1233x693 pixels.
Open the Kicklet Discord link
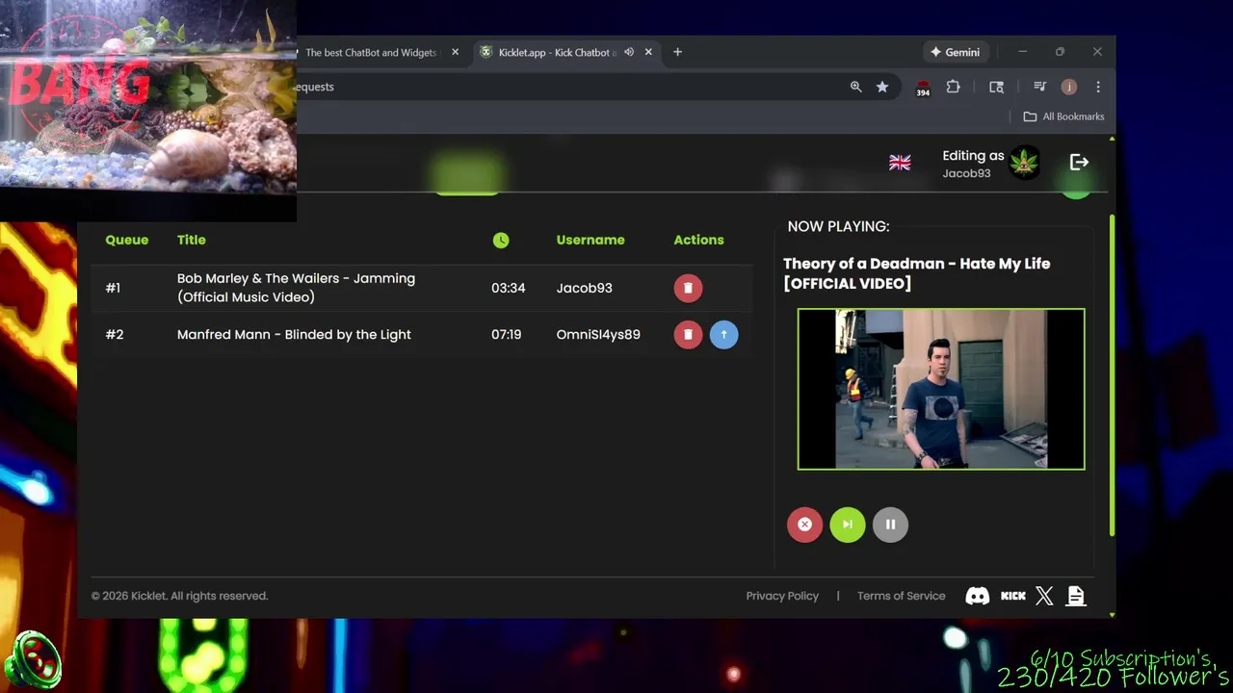coord(978,596)
